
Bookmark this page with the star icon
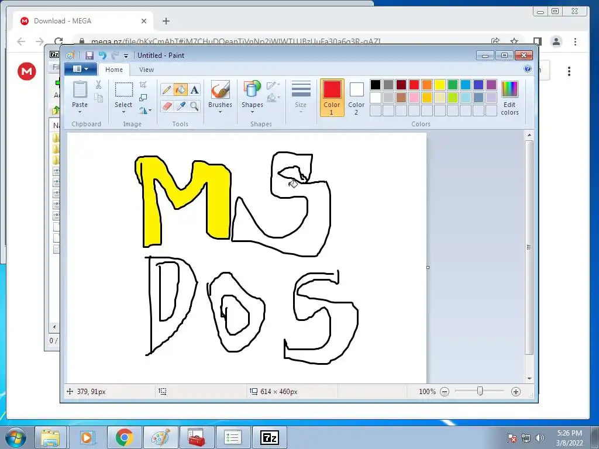click(x=514, y=42)
